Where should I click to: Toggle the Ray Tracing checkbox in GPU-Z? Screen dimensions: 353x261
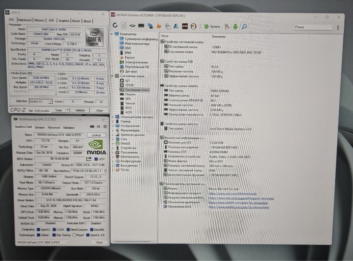[x=54, y=235]
